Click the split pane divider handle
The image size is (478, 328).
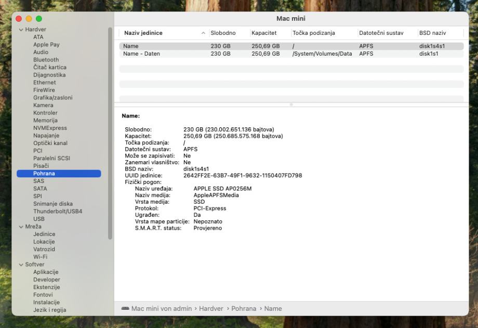291,105
